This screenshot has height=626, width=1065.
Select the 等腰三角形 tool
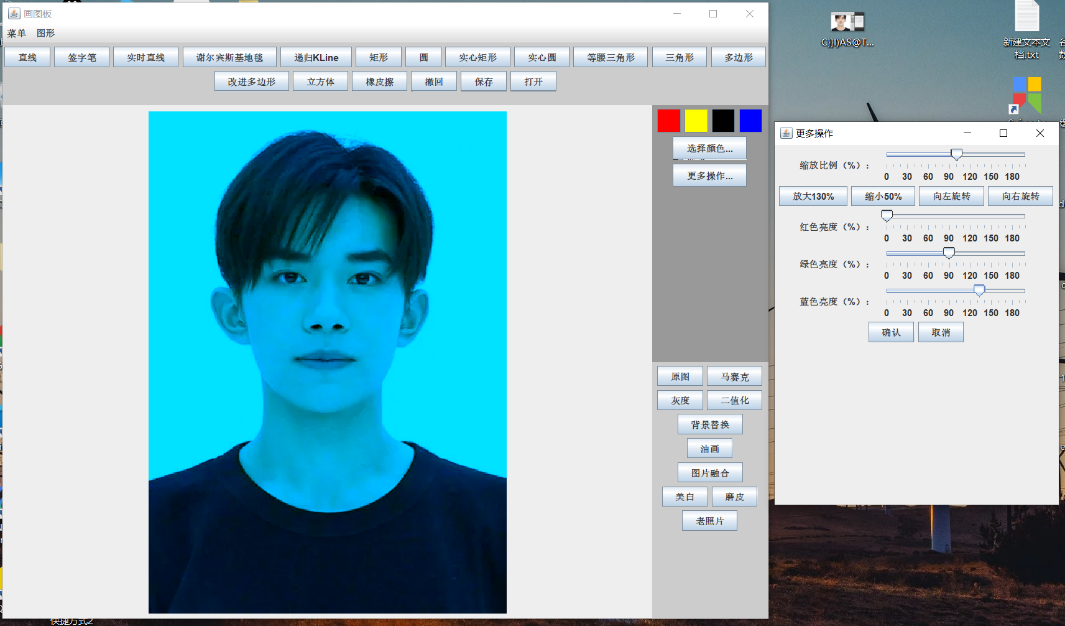tap(611, 57)
